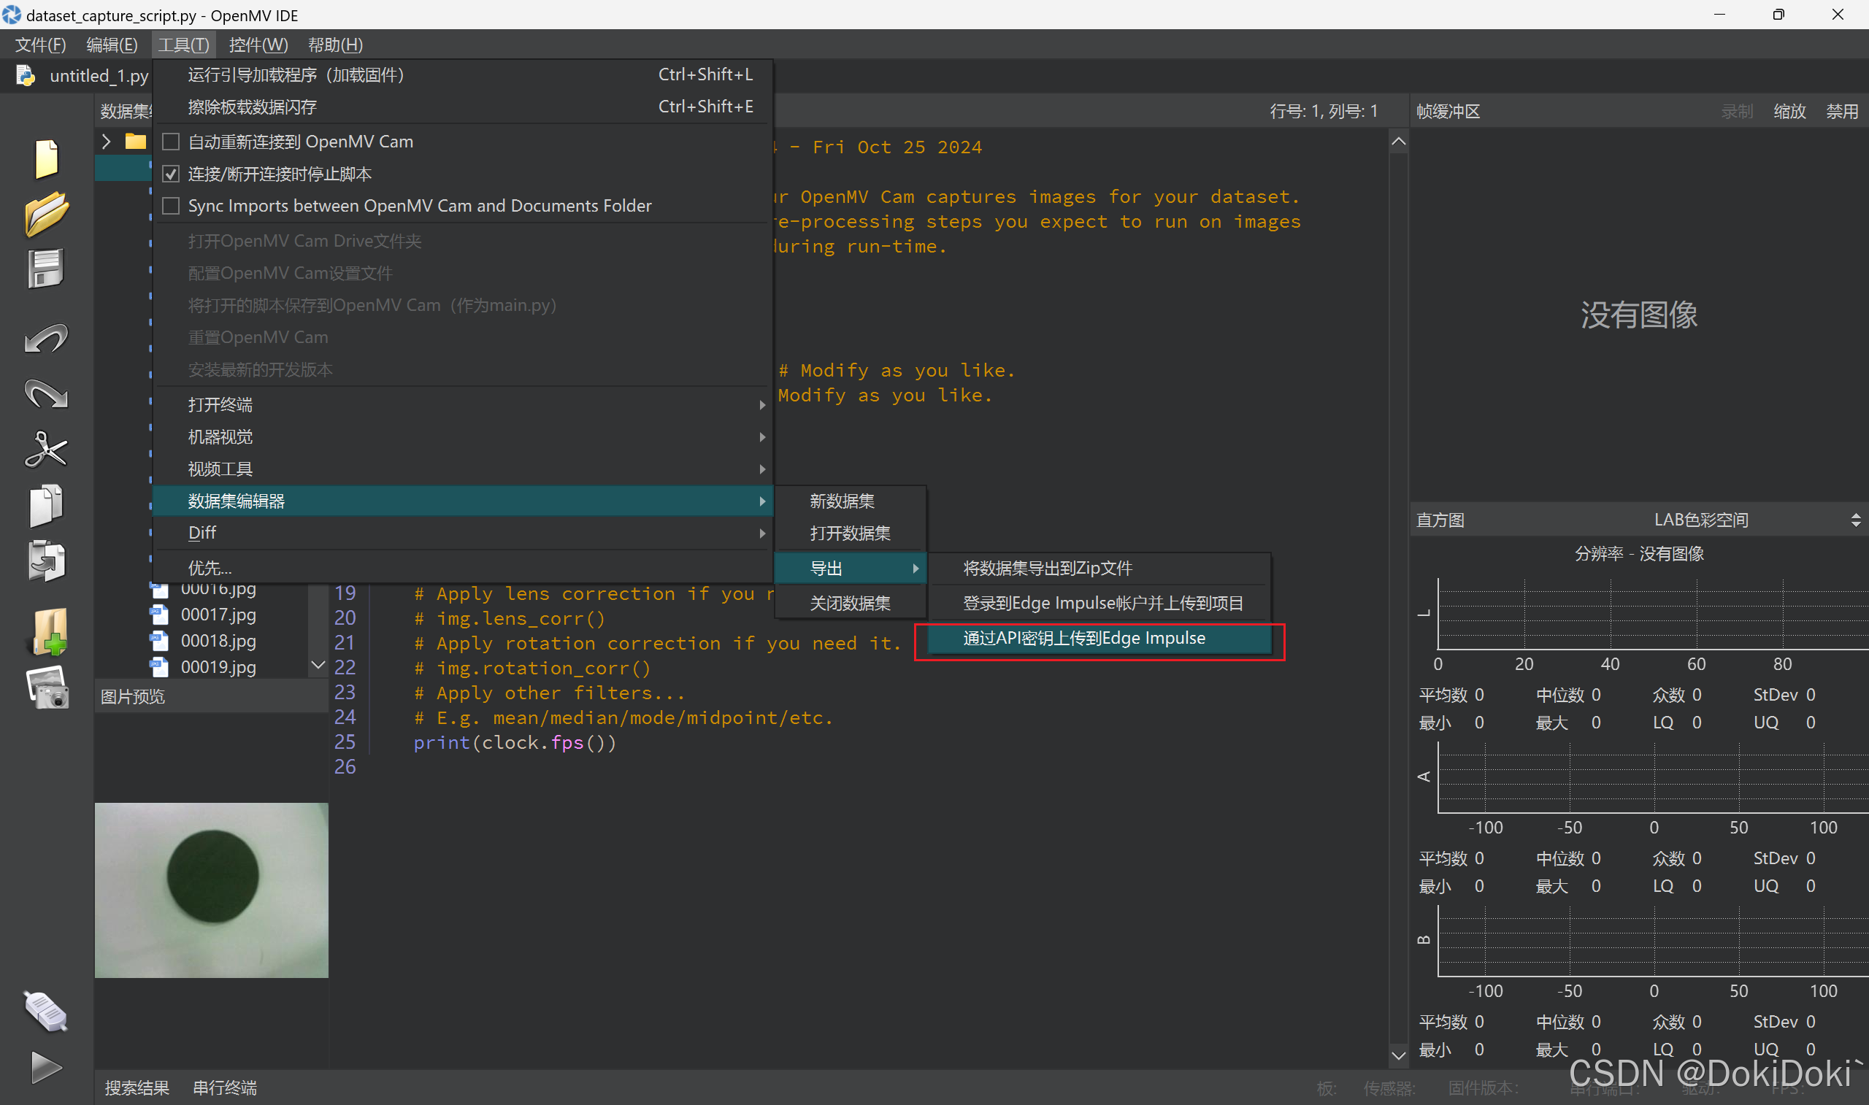The width and height of the screenshot is (1869, 1105).
Task: Click the New File icon in sidebar
Action: [x=46, y=158]
